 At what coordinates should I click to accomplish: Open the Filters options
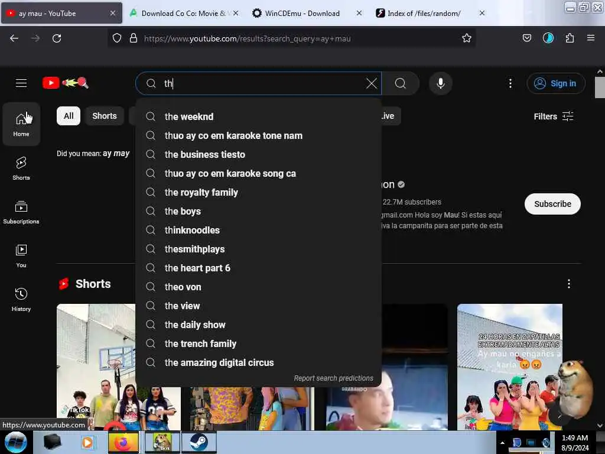[554, 116]
